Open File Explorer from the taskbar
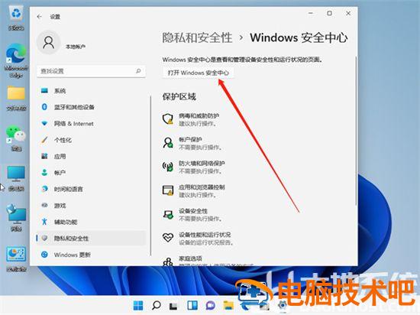Image resolution: width=420 pixels, height=315 pixels. 228,305
